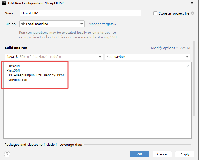Click the home icon beside Local machine

click(23, 24)
